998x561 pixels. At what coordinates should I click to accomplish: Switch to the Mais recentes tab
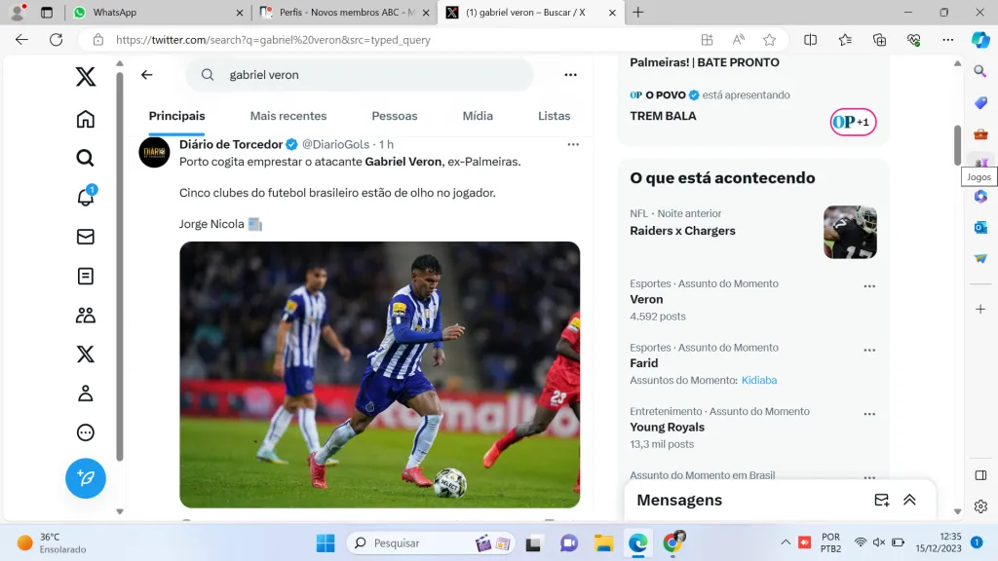pos(288,116)
